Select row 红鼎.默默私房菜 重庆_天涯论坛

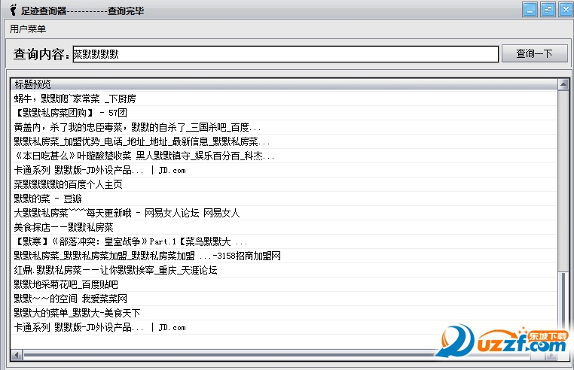[284, 270]
